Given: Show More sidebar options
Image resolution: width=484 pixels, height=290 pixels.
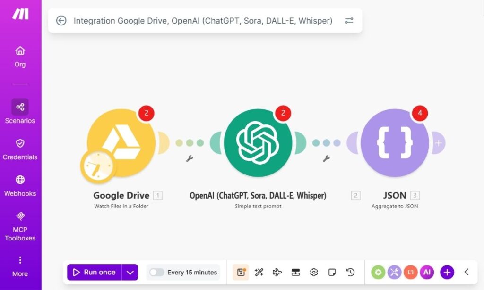Looking at the screenshot, I should pos(20,266).
